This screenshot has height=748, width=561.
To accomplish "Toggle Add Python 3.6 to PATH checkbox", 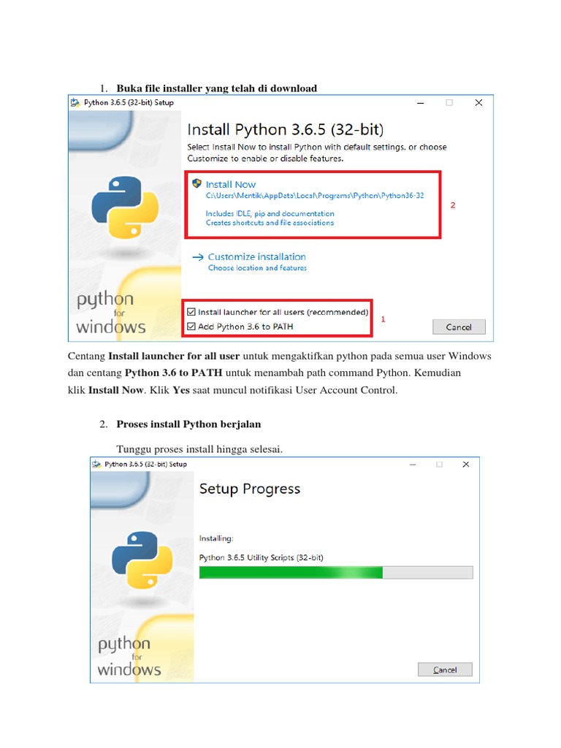I will [x=191, y=327].
